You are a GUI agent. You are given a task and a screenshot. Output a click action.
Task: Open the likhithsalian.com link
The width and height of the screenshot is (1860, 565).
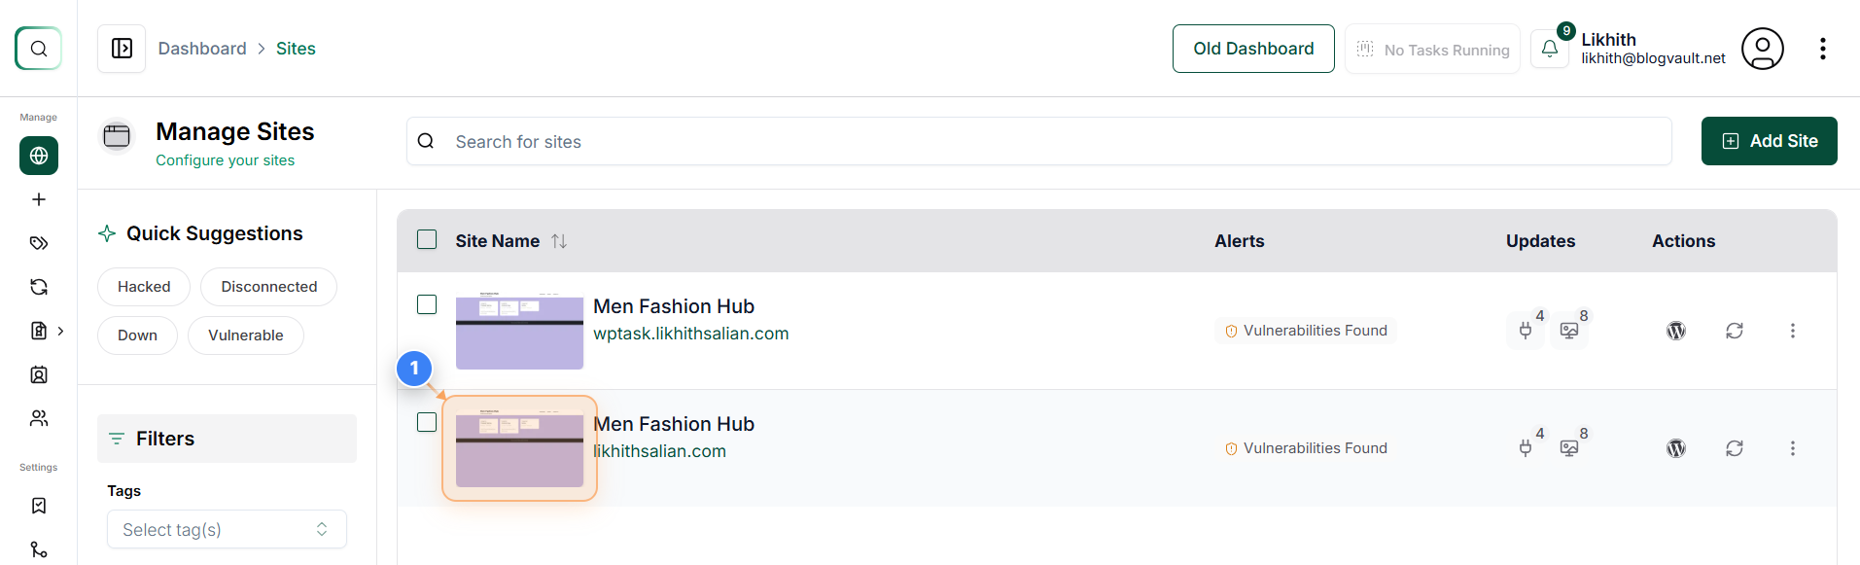point(660,451)
